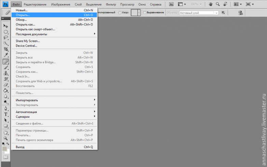Open the Слой menu
Image resolution: width=267 pixels, height=167 pixels.
click(78, 4)
